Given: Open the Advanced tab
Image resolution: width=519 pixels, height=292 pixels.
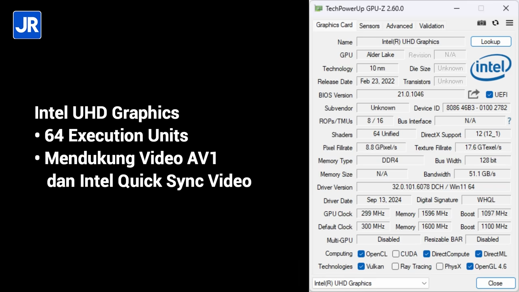Looking at the screenshot, I should click(x=399, y=26).
